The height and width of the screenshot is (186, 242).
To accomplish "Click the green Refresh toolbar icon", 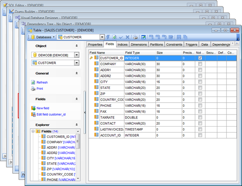I will click(x=115, y=37).
